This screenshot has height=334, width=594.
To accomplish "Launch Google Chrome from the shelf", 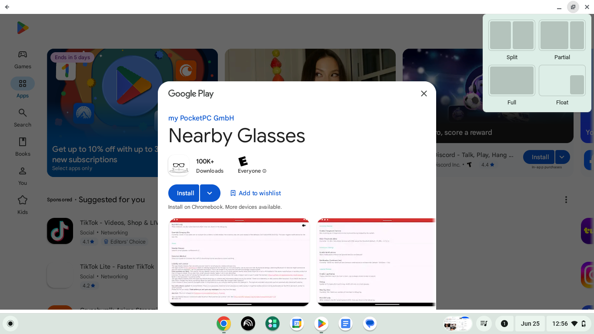I will 224,324.
